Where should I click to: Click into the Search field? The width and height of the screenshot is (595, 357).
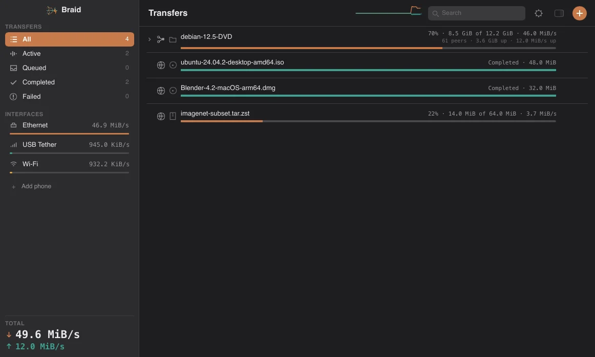(x=477, y=13)
